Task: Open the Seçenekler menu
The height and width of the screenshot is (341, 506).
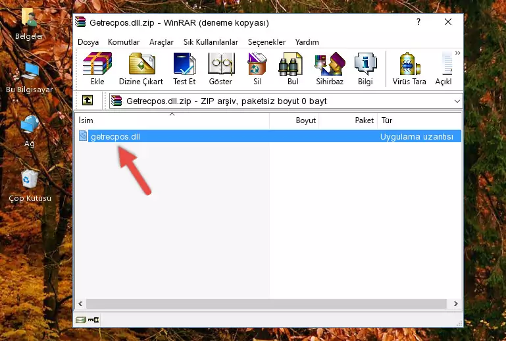Action: (x=266, y=42)
